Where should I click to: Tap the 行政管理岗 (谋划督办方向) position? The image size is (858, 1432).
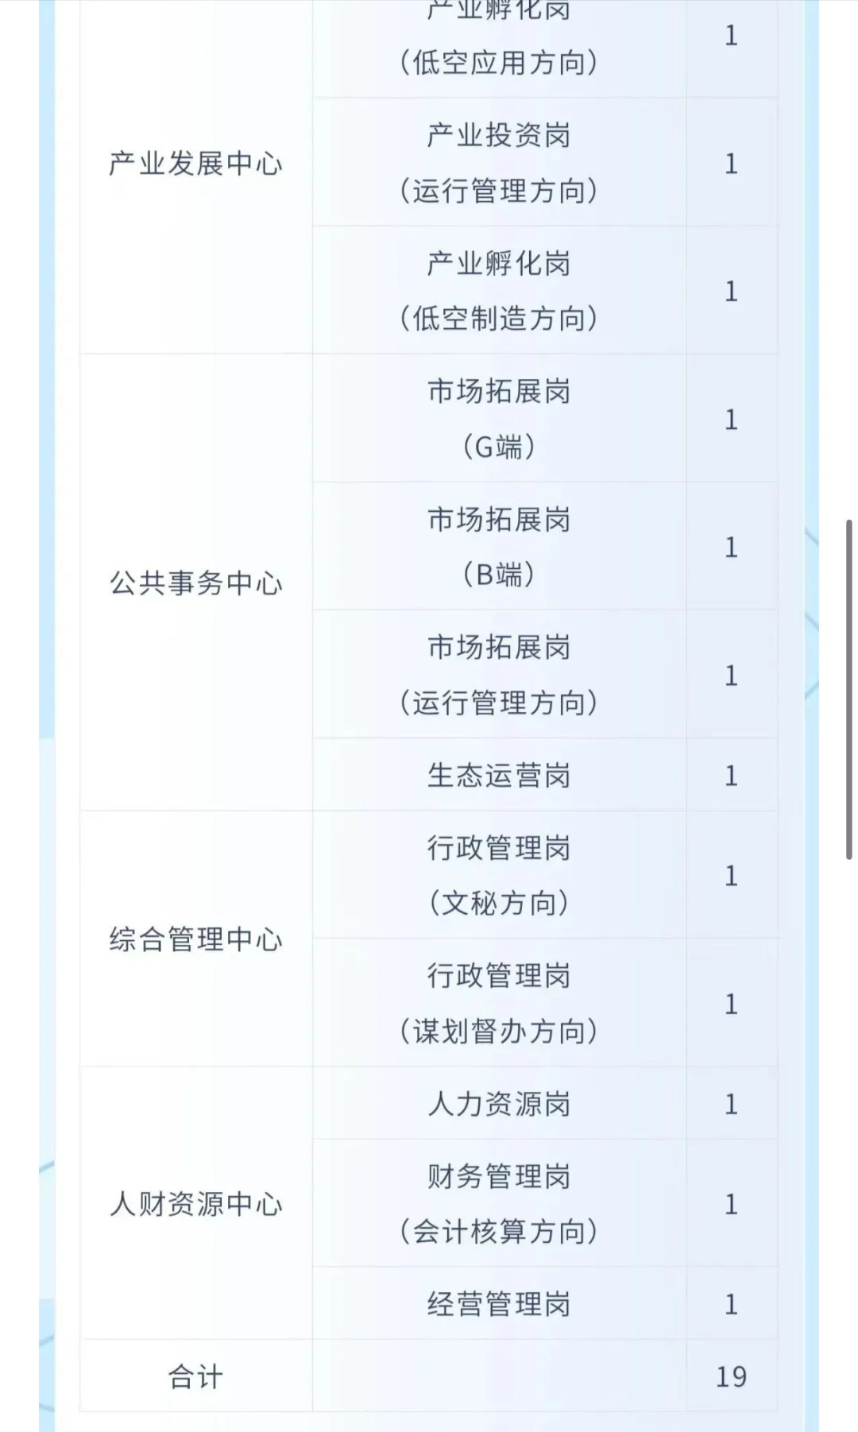click(x=500, y=1003)
